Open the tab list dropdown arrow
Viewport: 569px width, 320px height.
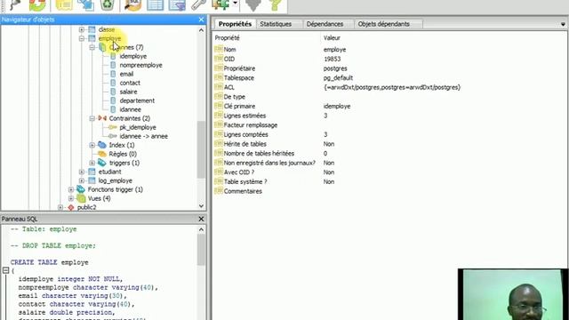(563, 24)
